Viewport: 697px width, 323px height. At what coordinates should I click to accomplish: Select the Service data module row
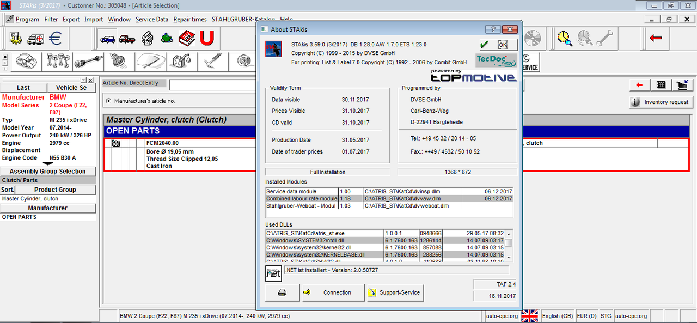pos(389,192)
